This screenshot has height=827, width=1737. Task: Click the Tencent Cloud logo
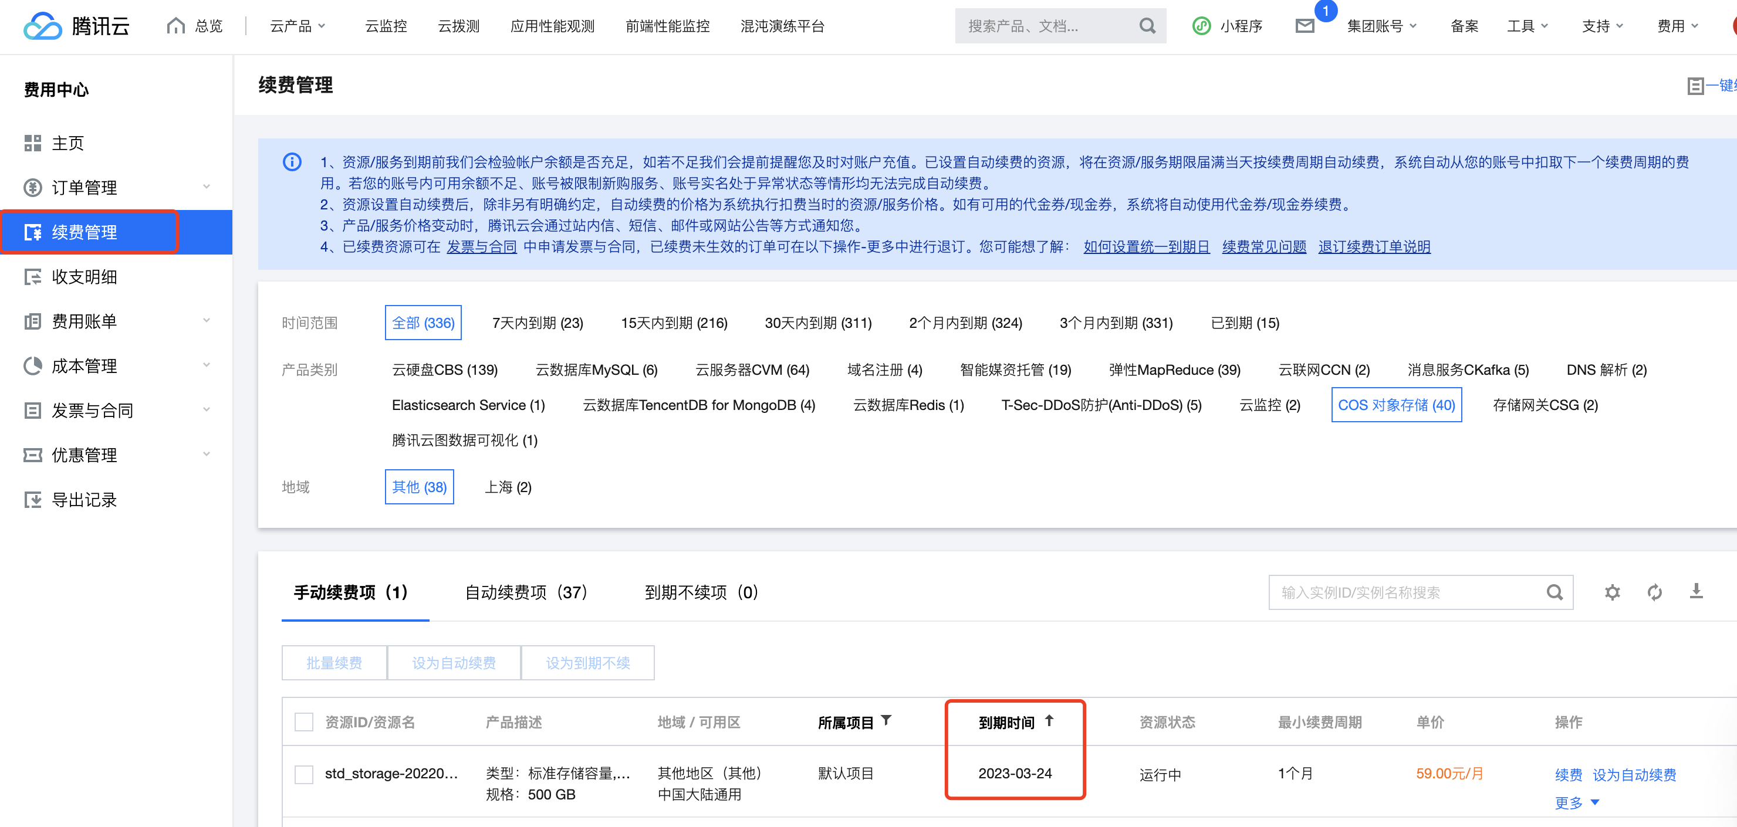(x=77, y=26)
